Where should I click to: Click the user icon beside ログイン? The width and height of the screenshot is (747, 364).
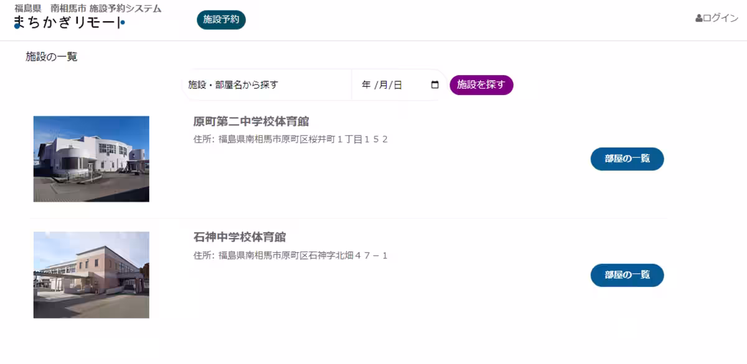pos(698,19)
